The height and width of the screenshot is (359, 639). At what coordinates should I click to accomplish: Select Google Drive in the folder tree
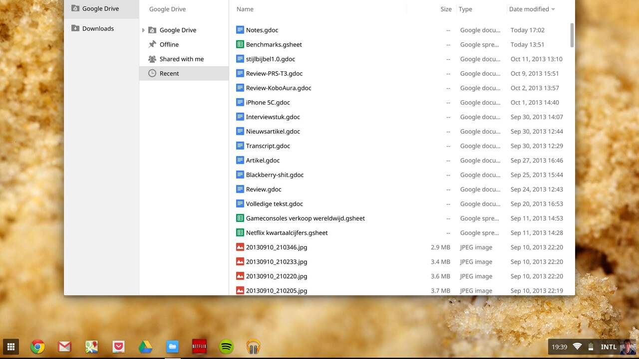point(178,30)
